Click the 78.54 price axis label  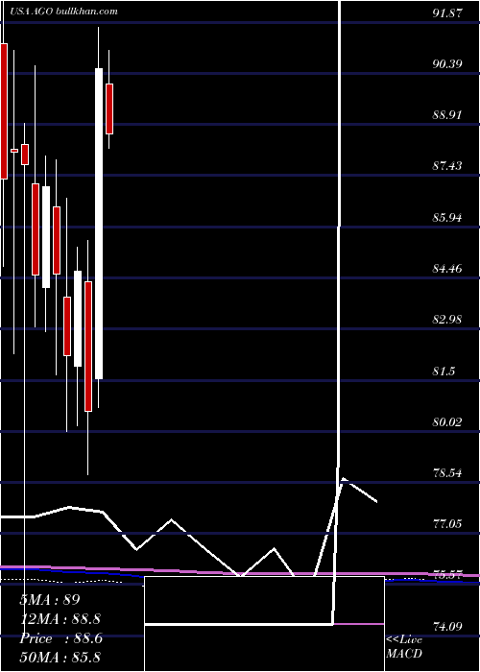click(447, 473)
